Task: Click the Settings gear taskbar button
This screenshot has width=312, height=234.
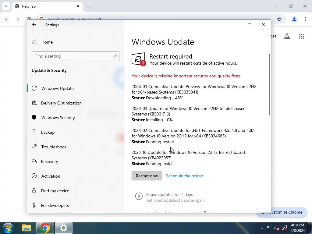Action: coord(64,228)
